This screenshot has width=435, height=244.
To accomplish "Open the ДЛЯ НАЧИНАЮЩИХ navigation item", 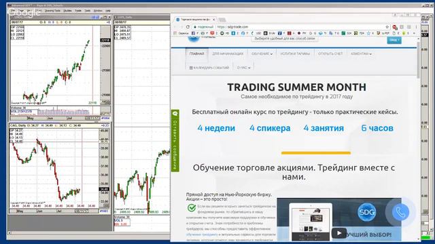I will pyautogui.click(x=228, y=54).
